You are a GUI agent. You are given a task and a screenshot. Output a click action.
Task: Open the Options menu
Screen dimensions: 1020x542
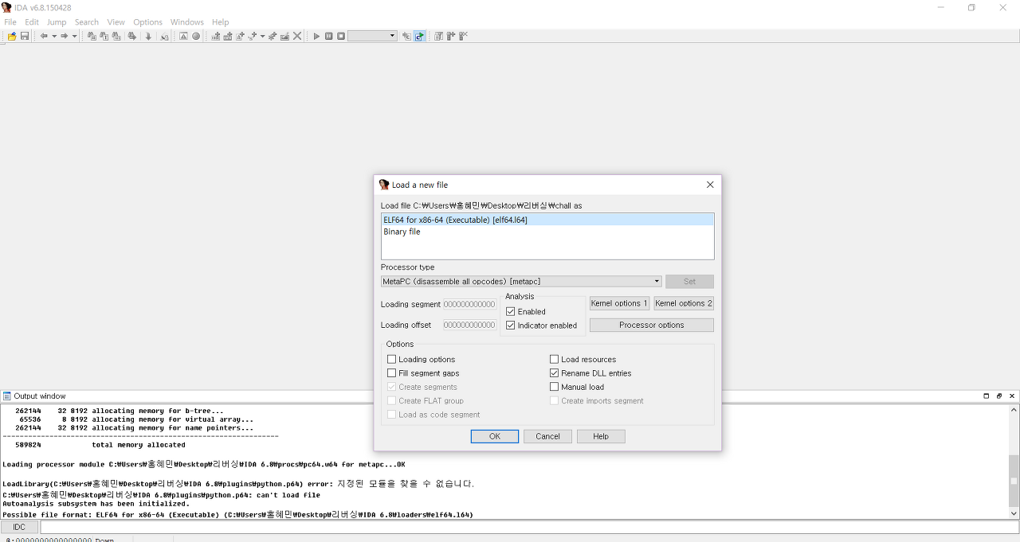(x=147, y=22)
